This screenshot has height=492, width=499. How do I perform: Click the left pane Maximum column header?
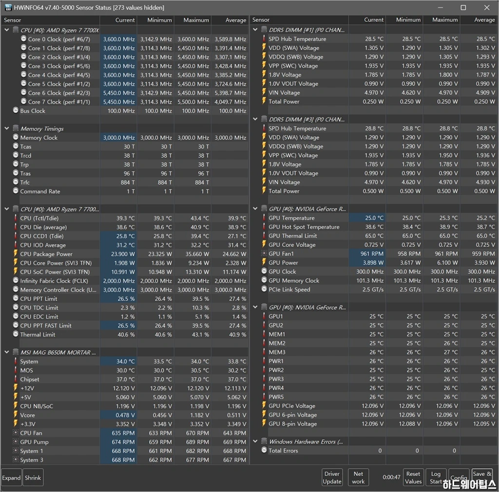coord(193,20)
